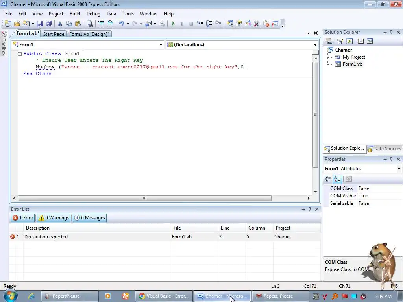Open the Toolbox hammer and wrench icon
The height and width of the screenshot is (302, 403).
click(x=257, y=24)
